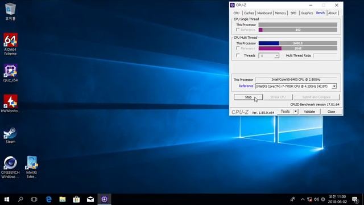This screenshot has height=205, width=364.
Task: Click This Processor name field
Action: 296,80
